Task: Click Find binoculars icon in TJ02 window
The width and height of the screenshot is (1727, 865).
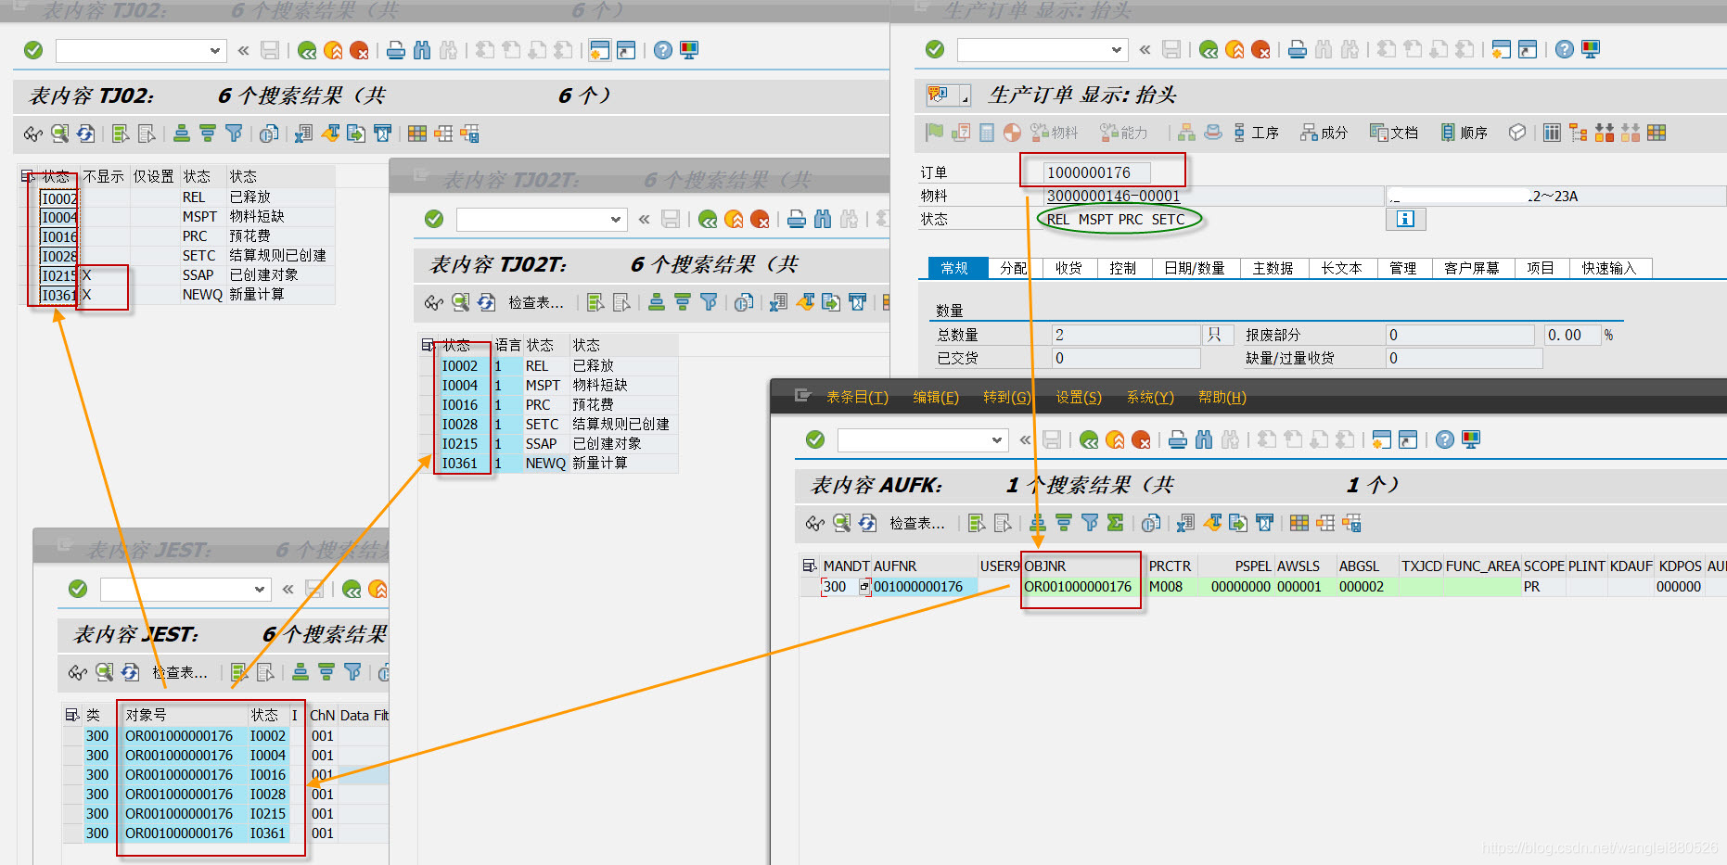Action: pyautogui.click(x=422, y=50)
